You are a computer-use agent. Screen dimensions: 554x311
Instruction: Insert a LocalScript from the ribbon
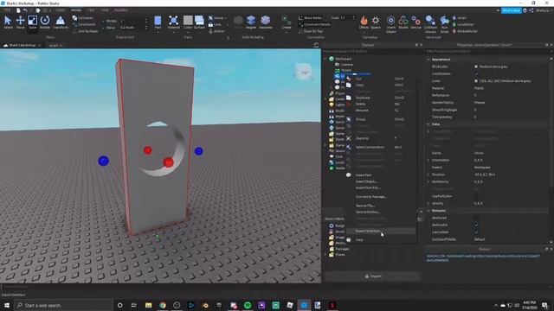tap(463, 24)
